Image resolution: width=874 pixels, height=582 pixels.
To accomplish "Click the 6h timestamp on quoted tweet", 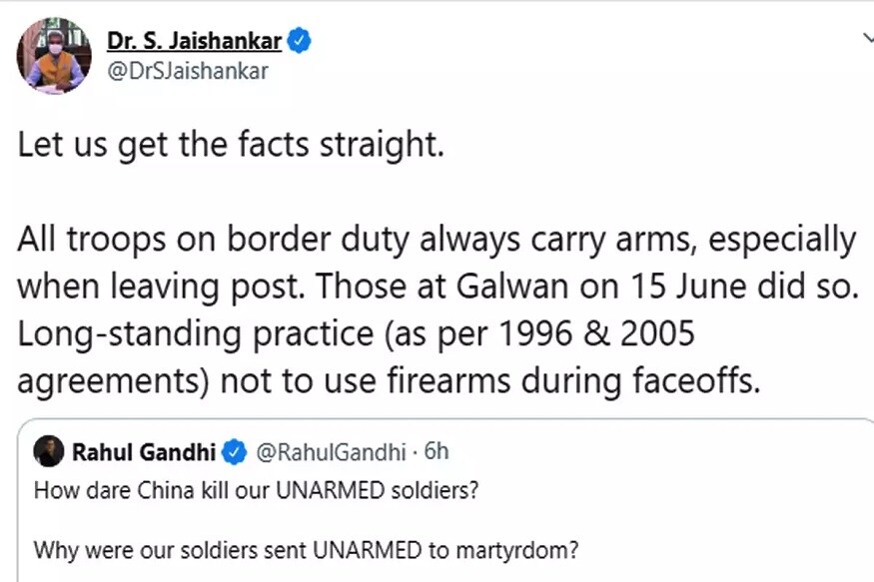I will pyautogui.click(x=436, y=451).
